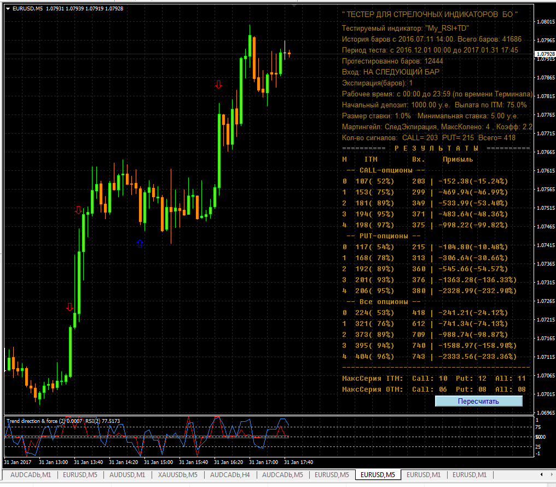The image size is (556, 487).
Task: Click 'Вход: НА СЛЕДУЮЩИЙ БАР'
Action: point(390,72)
